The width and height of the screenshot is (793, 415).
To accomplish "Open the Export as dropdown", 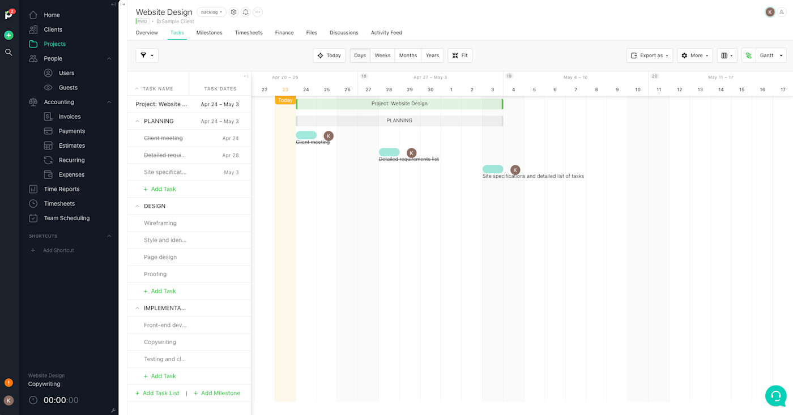I will pyautogui.click(x=650, y=55).
